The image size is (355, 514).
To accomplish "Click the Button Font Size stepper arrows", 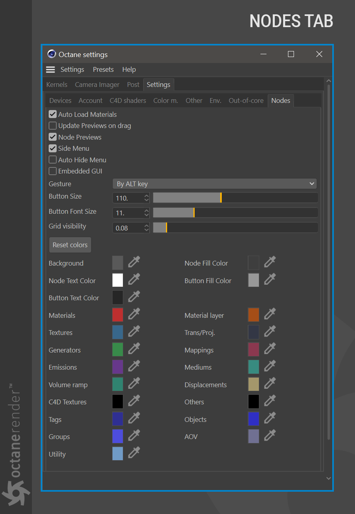I will (x=146, y=213).
